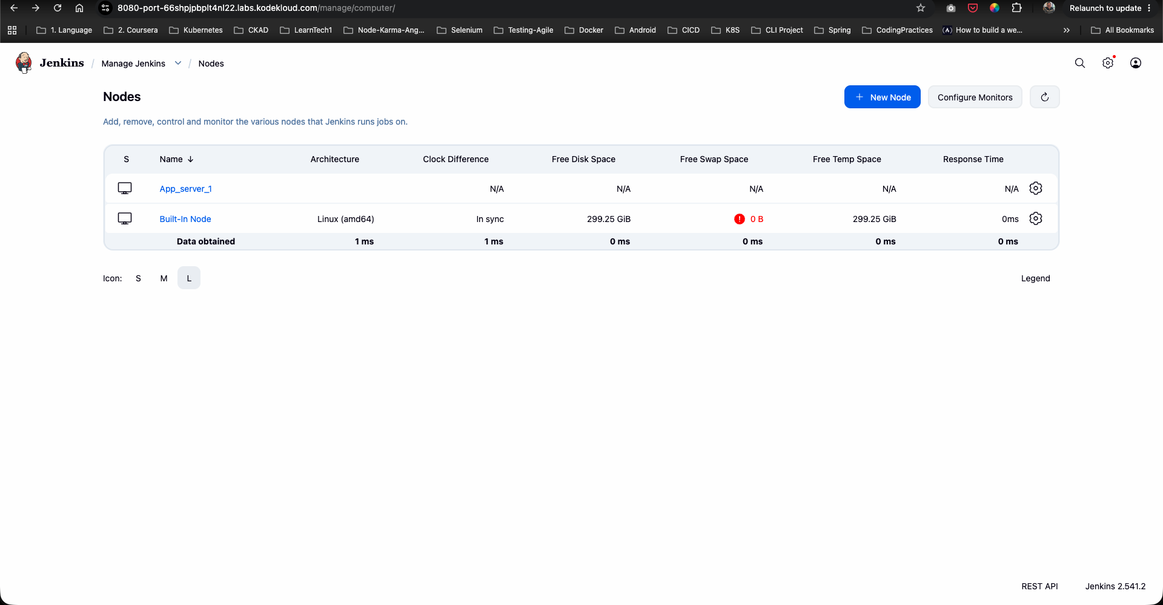Sort by Response Time column header
Image resolution: width=1163 pixels, height=605 pixels.
pyautogui.click(x=973, y=159)
